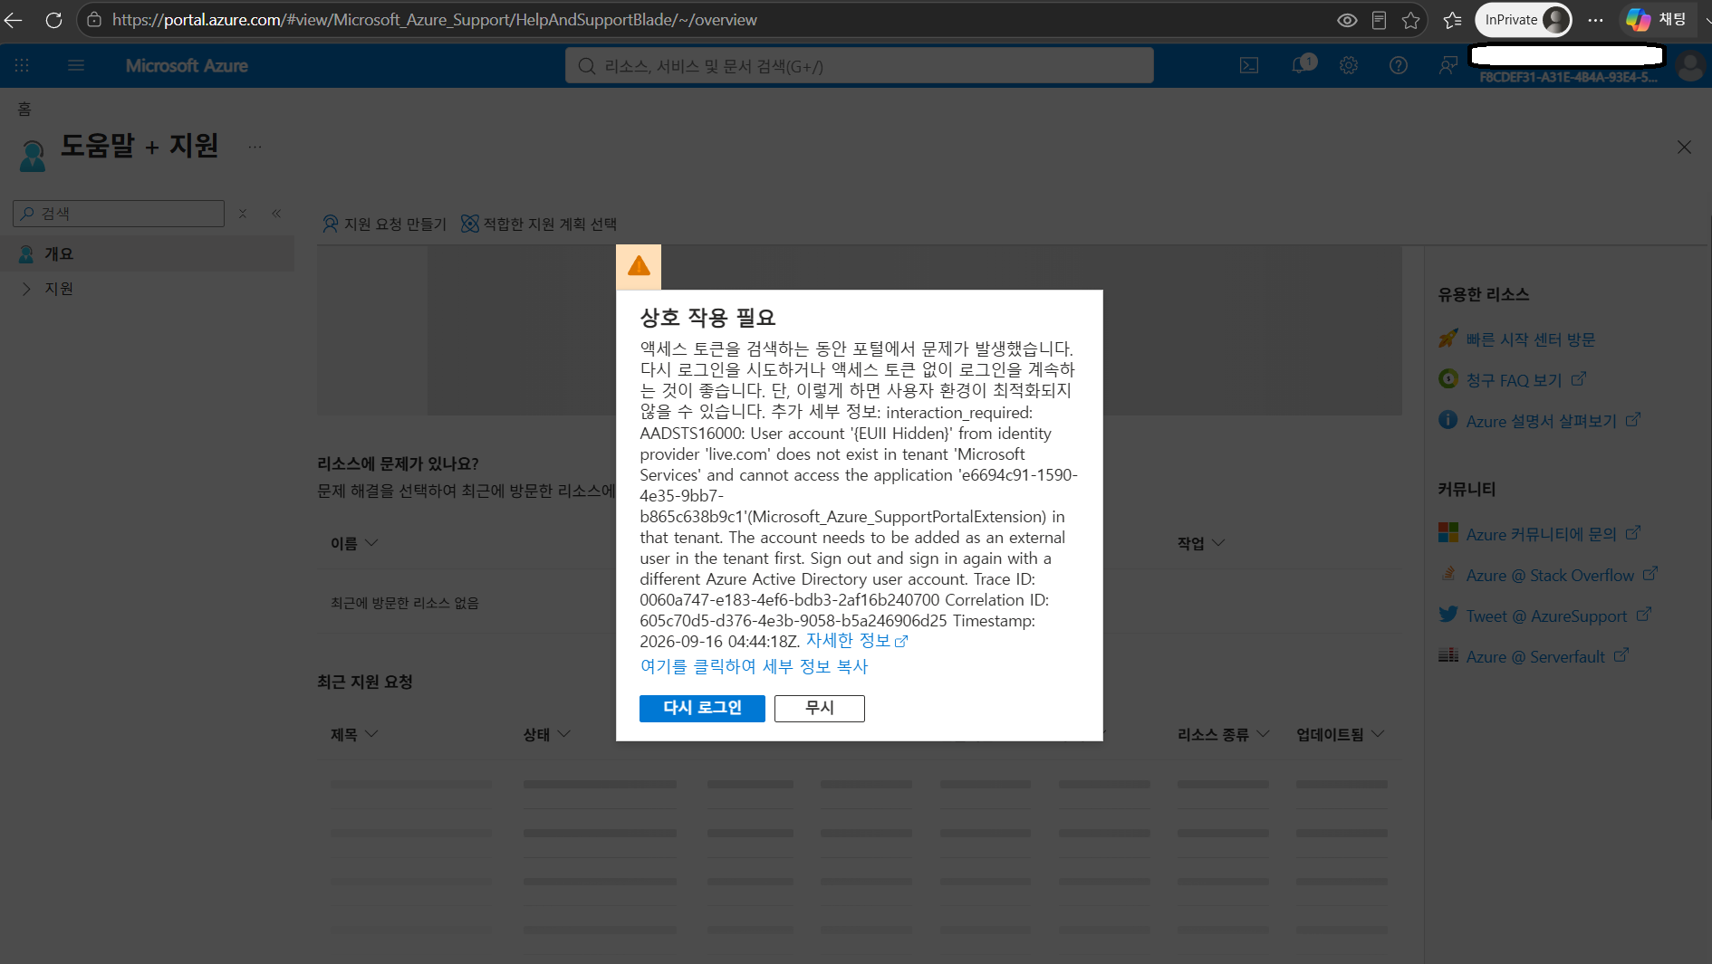Click the browser back arrow
This screenshot has height=964, width=1712.
[x=14, y=20]
